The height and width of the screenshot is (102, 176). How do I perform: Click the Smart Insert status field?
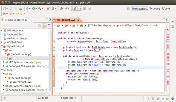click(x=68, y=98)
